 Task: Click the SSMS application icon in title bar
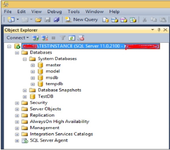5,4
